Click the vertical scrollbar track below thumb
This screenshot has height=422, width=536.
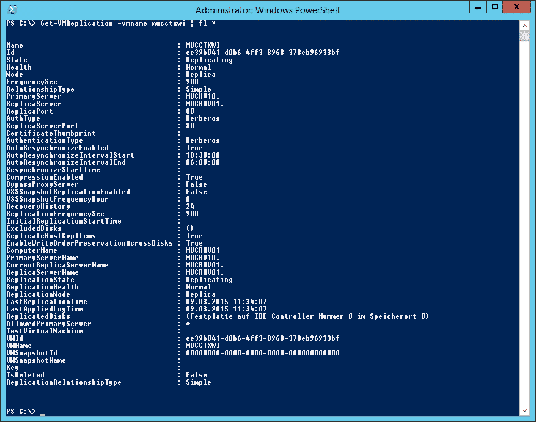click(x=524, y=222)
